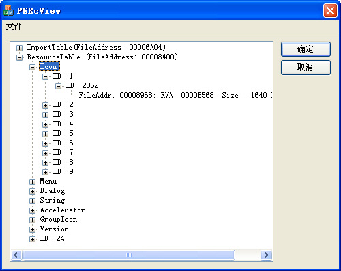Expand the Accelerator resource node
341x271 pixels.
point(33,210)
